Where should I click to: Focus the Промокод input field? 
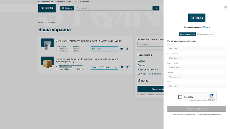coord(151,44)
